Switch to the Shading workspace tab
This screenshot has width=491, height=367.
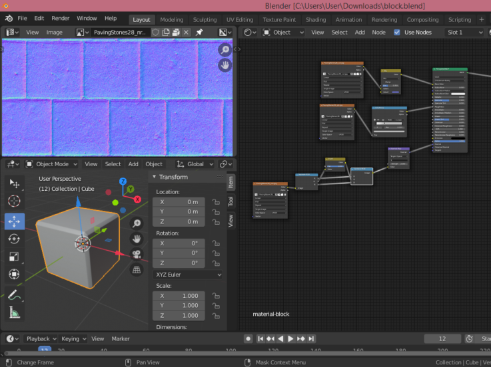(316, 20)
